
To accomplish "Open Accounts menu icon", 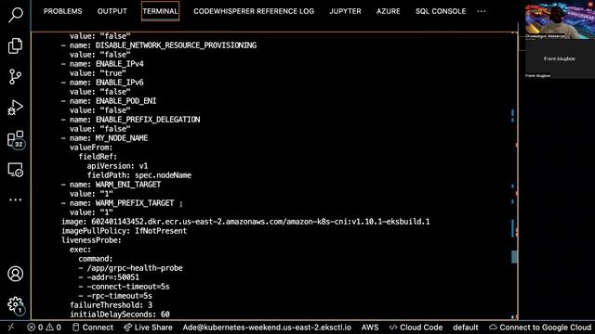I will click(x=16, y=274).
